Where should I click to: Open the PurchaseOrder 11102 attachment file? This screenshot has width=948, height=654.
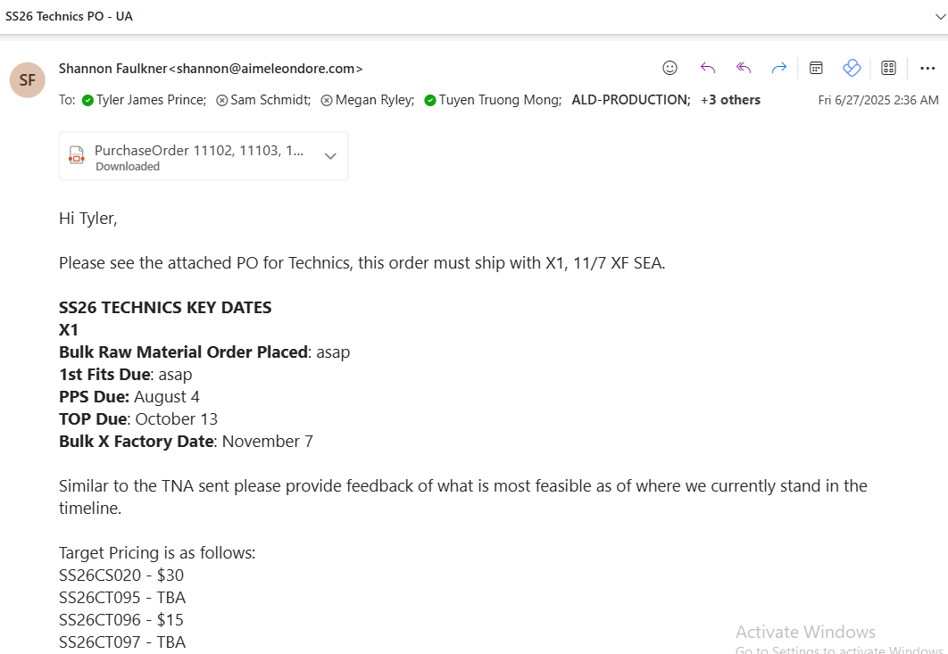198,151
